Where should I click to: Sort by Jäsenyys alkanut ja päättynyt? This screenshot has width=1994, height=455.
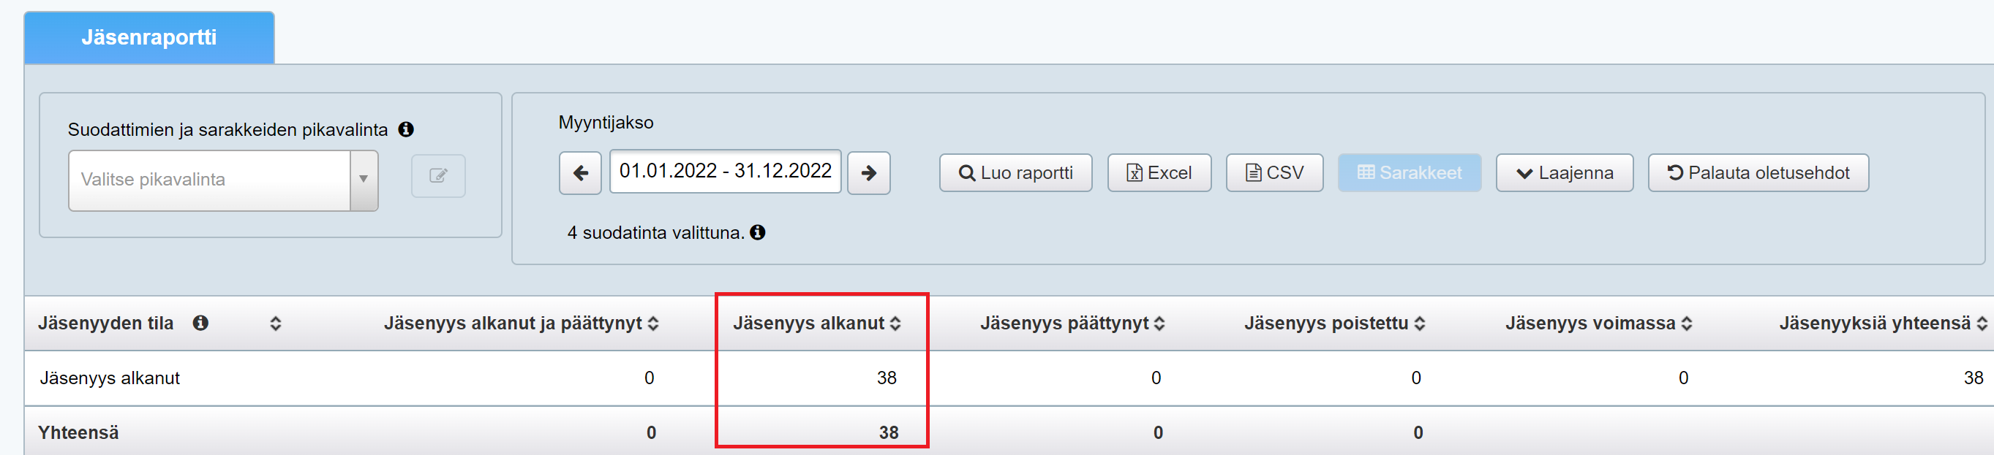(x=653, y=324)
